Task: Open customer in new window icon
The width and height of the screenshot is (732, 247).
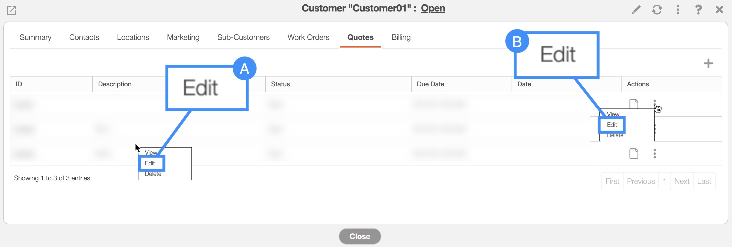Action: click(11, 10)
